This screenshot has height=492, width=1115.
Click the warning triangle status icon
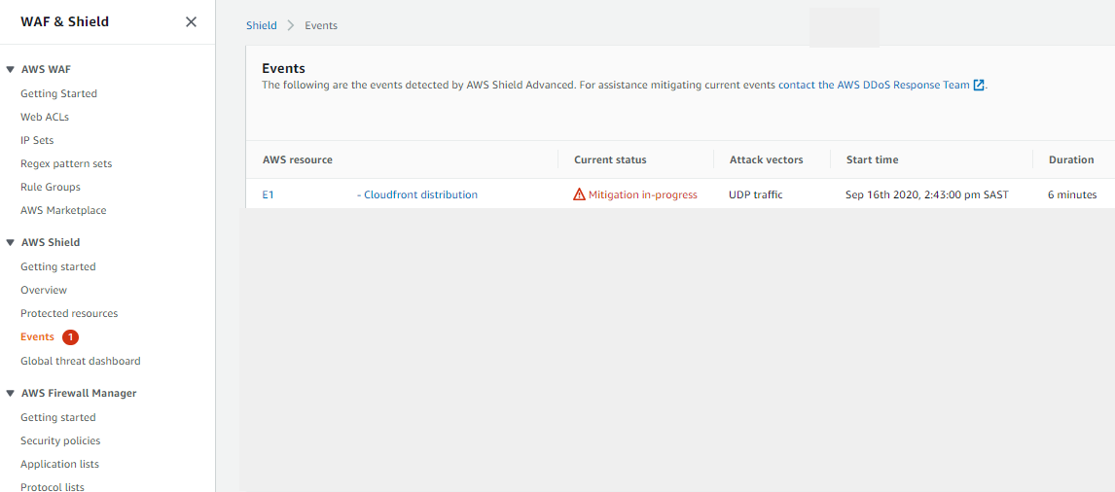(580, 194)
